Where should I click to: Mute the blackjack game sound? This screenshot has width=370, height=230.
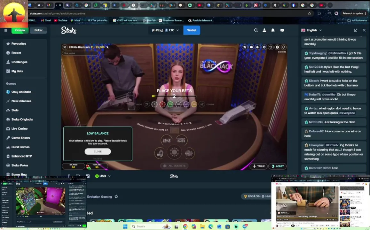pos(258,47)
